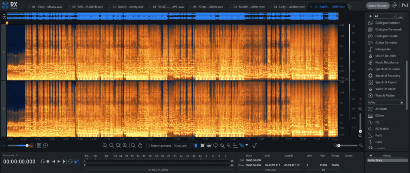Click the Repair Assistant button
410x173 pixels.
[x=378, y=6]
